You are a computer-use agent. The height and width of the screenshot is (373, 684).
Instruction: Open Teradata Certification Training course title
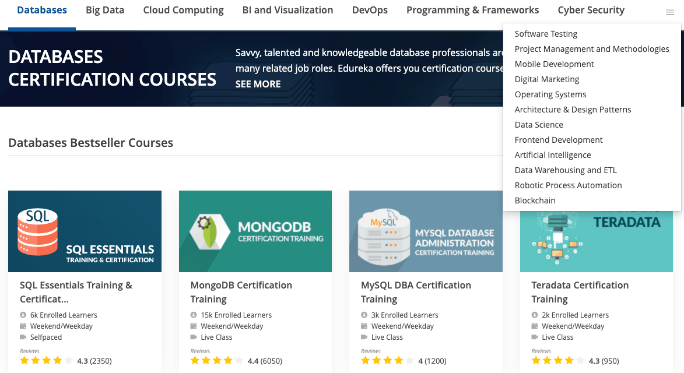click(580, 292)
